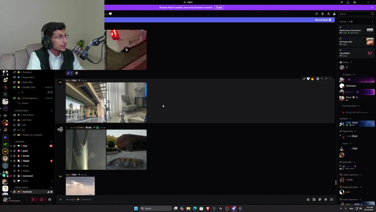Click the message upload plus button
The image size is (376, 212).
pos(61,199)
